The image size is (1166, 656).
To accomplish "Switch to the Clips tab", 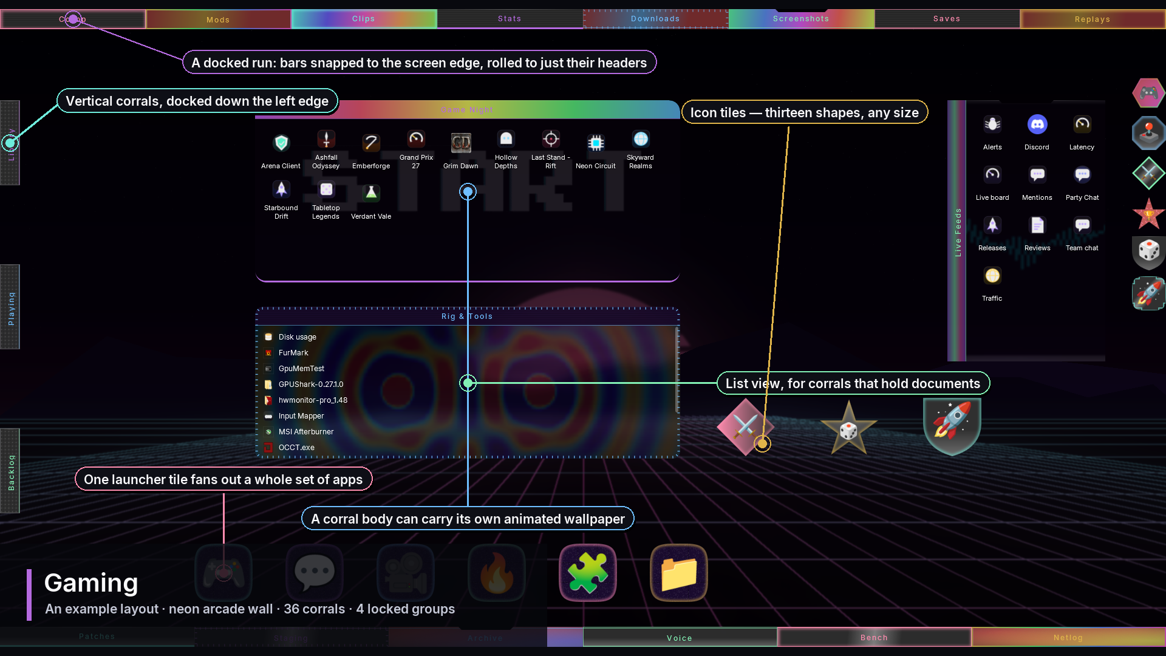I will 364,19.
